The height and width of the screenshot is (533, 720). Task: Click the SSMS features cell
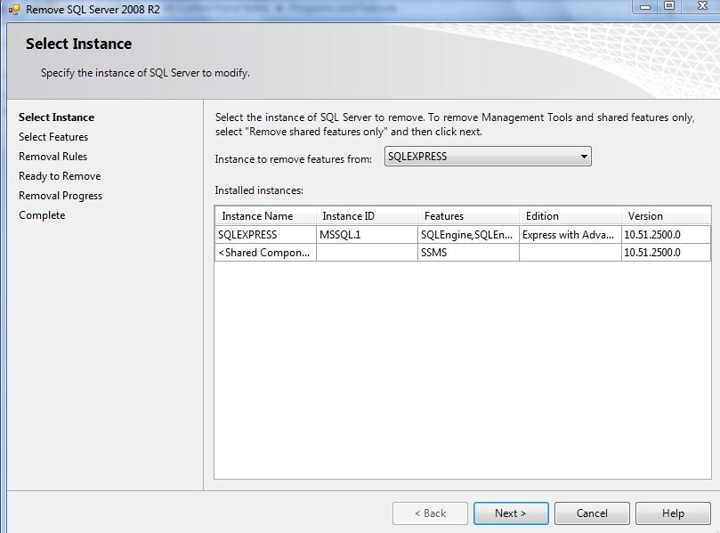click(468, 253)
